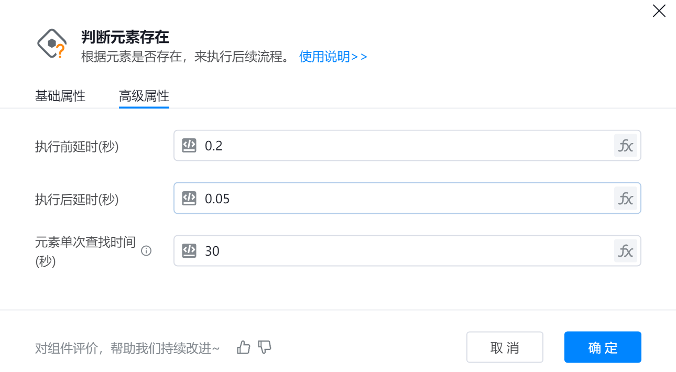Screen dimensions: 676x372
Task: Confirm with the 确定 button
Action: [x=603, y=347]
